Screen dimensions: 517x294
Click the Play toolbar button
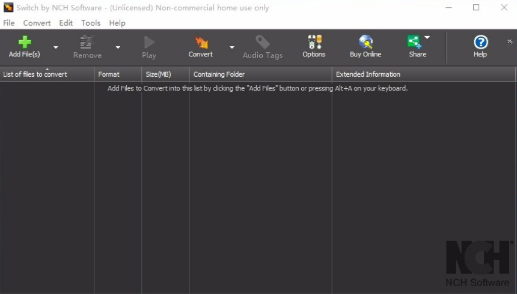point(149,47)
